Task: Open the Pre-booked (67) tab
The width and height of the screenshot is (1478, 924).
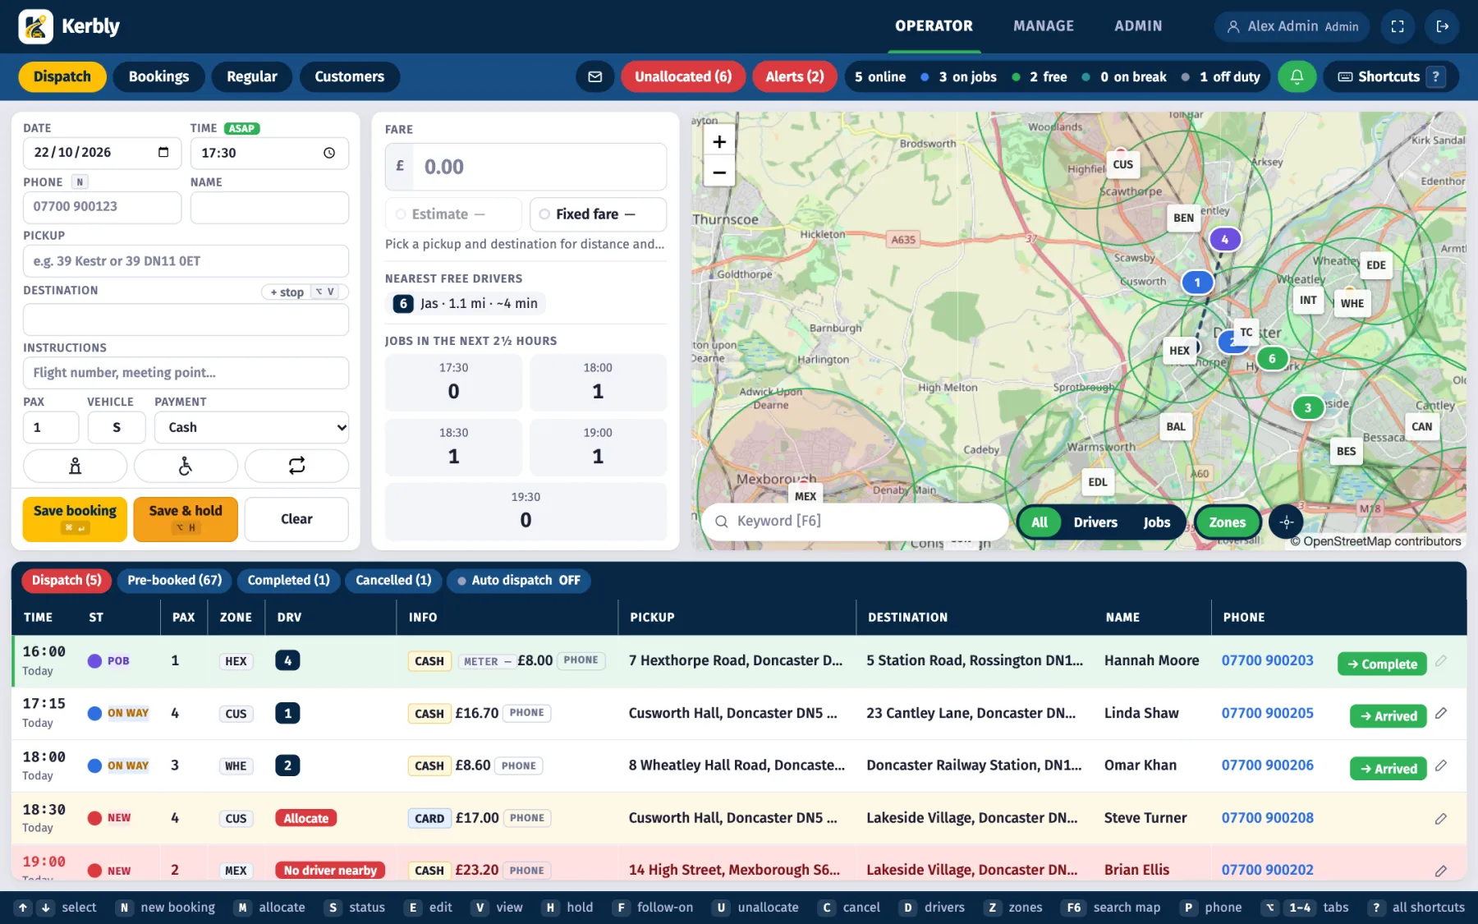Action: click(x=174, y=580)
